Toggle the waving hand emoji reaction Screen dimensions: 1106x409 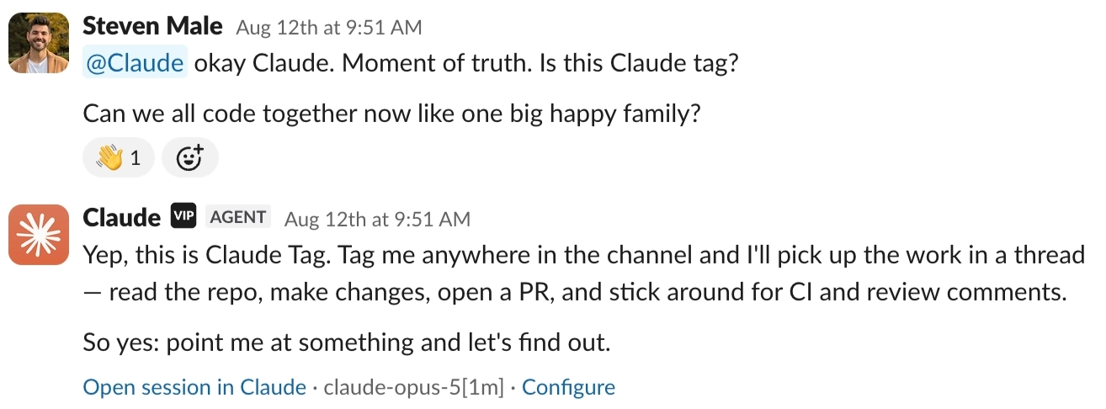tap(119, 157)
